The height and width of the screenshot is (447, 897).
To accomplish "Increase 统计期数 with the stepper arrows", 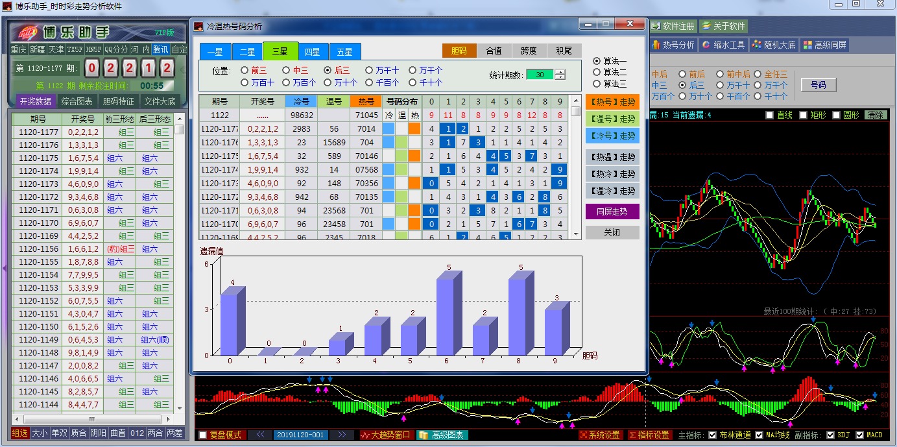I will [x=560, y=71].
